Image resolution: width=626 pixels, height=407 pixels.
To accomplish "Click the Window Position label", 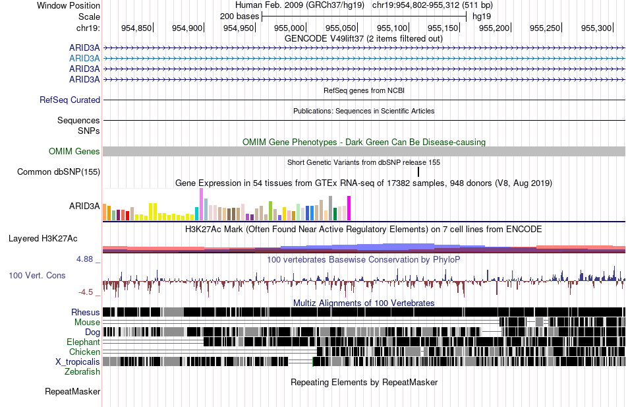I will point(69,5).
